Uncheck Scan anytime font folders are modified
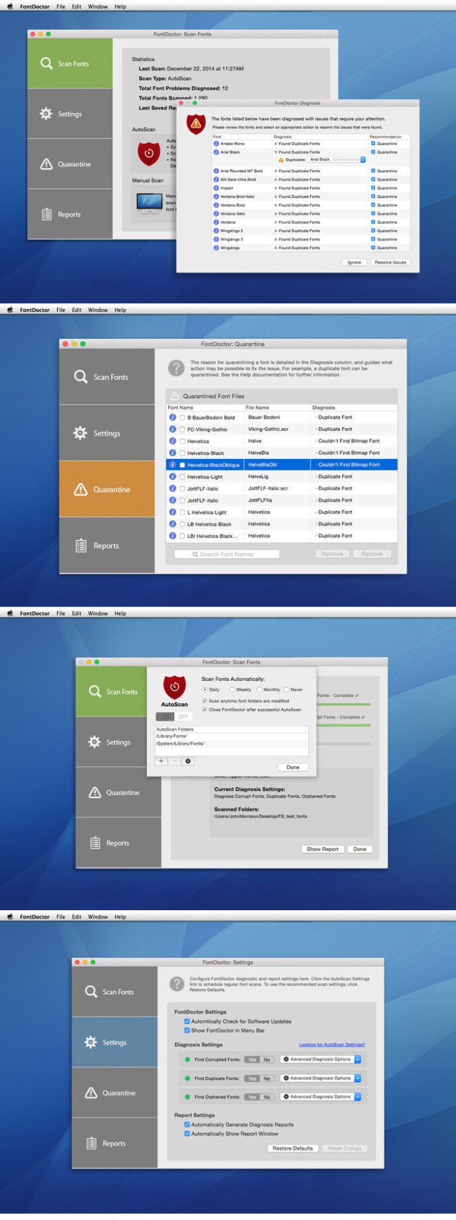 click(x=205, y=701)
